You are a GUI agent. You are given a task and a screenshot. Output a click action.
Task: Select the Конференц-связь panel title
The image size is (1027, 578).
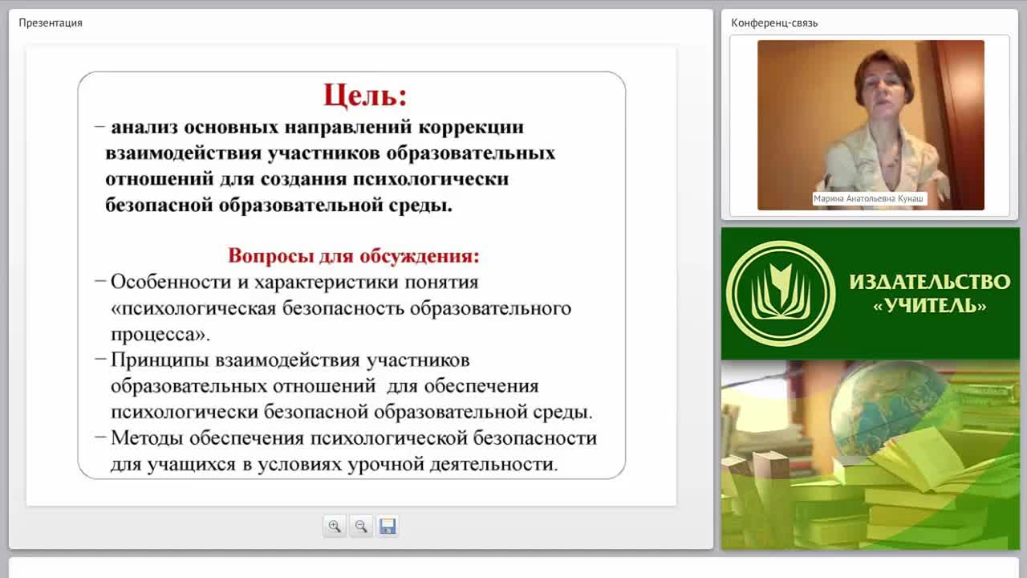(x=774, y=22)
